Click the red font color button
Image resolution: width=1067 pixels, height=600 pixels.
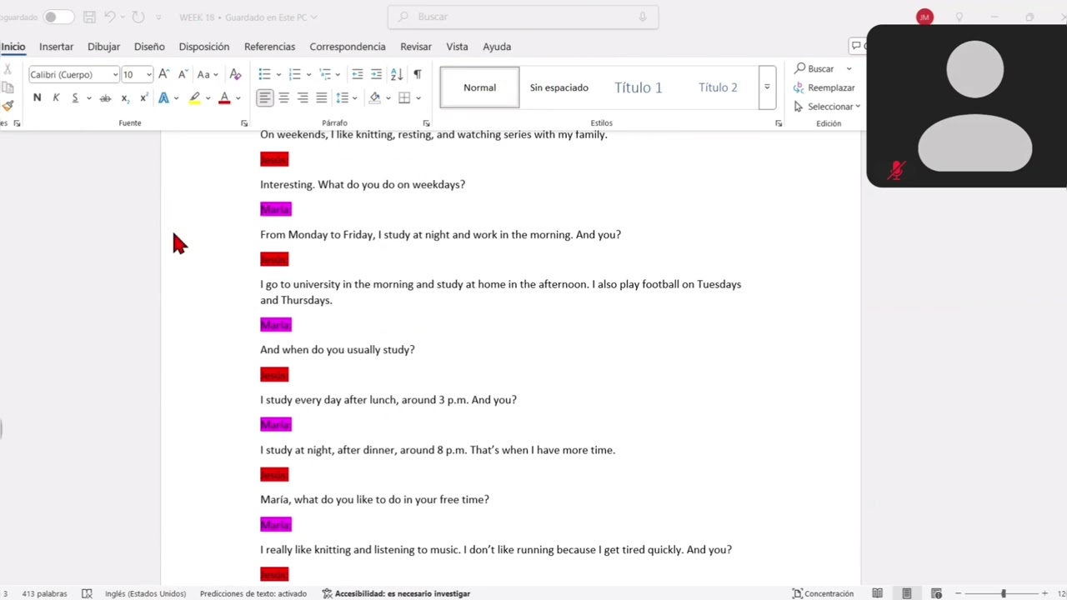(224, 97)
